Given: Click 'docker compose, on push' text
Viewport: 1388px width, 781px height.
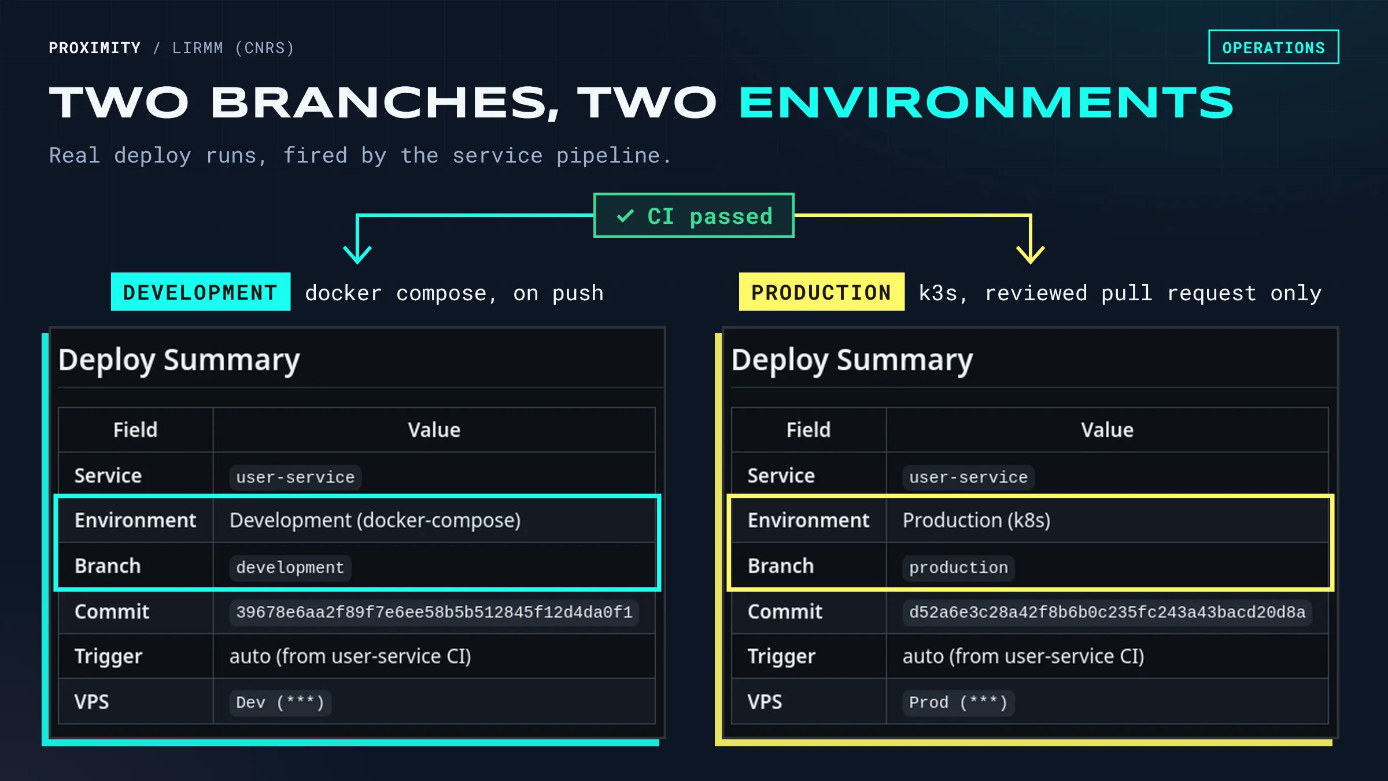Looking at the screenshot, I should [x=455, y=293].
